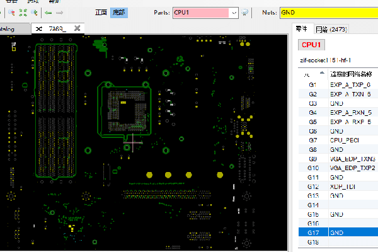Click the highlighted G17 GND row

click(x=338, y=232)
